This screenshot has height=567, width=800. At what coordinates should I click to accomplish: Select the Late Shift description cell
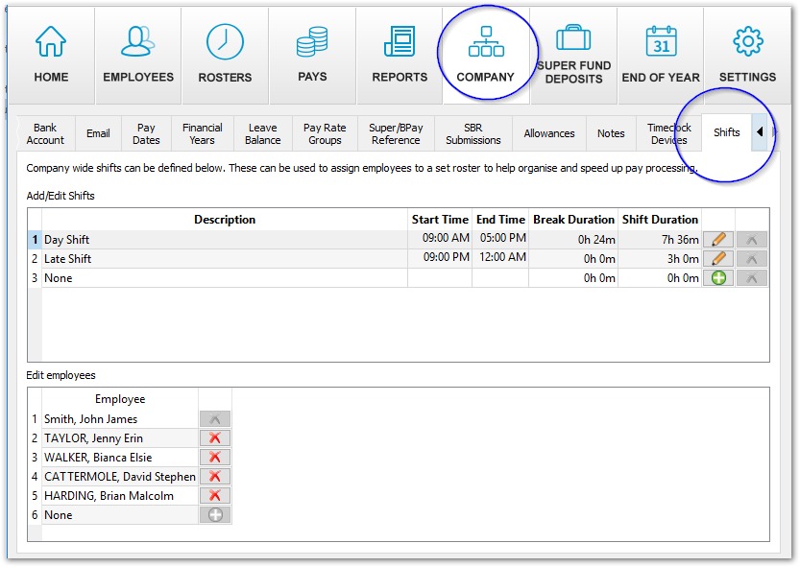(225, 259)
